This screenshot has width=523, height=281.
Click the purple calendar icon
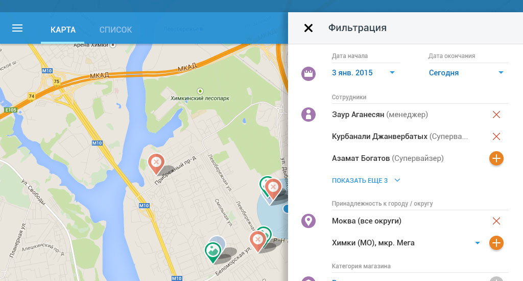point(308,73)
